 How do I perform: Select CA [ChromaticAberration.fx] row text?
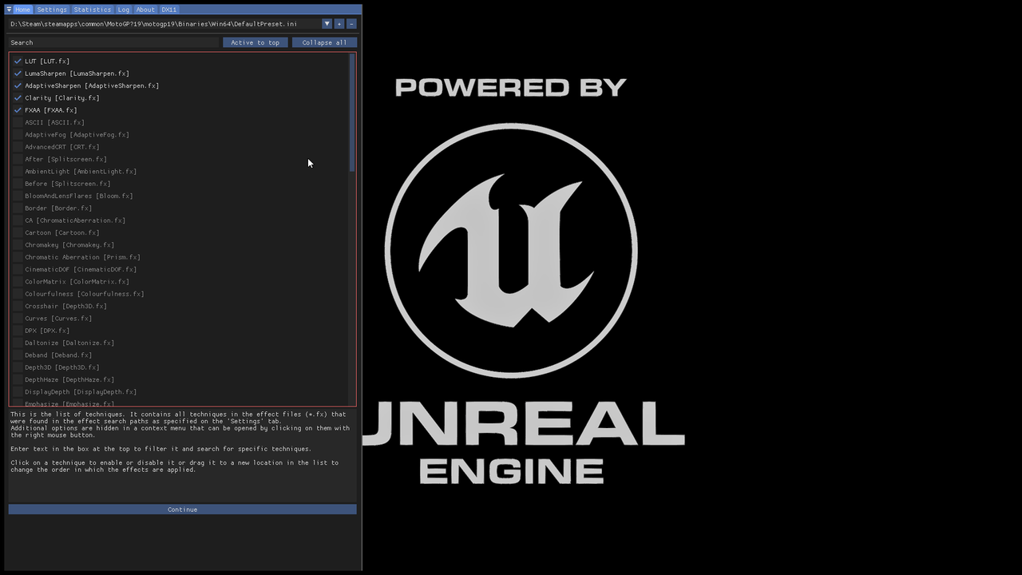pos(75,220)
